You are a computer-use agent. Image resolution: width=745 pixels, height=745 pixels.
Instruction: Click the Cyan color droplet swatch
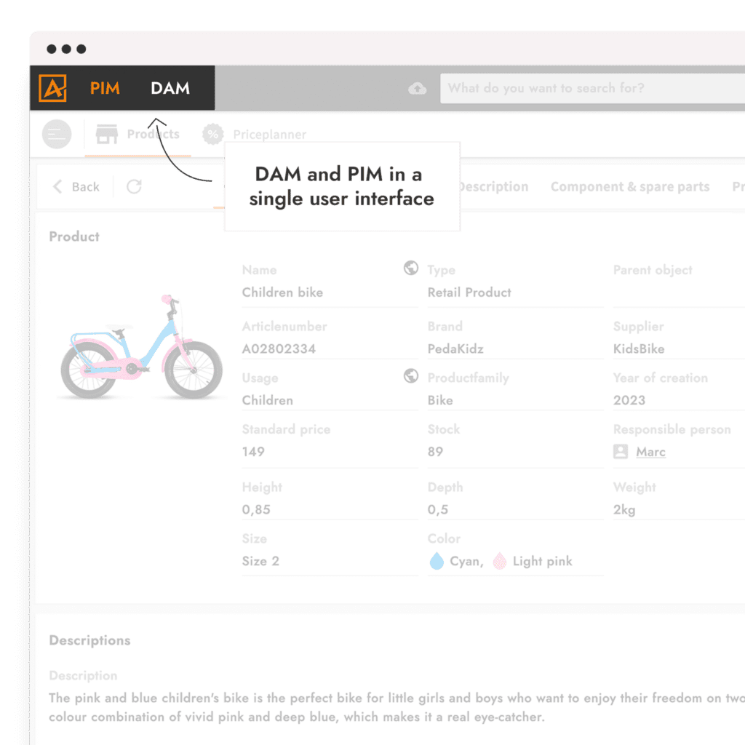tap(437, 561)
